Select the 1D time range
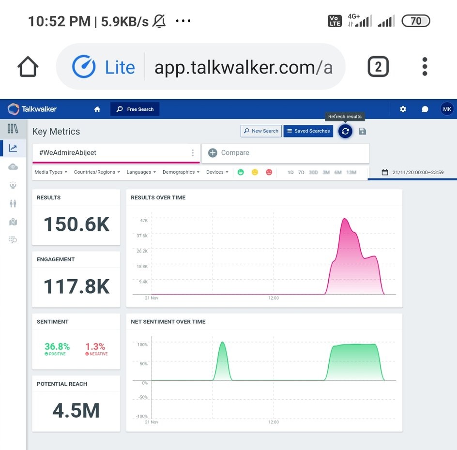The image size is (457, 450). pyautogui.click(x=290, y=172)
